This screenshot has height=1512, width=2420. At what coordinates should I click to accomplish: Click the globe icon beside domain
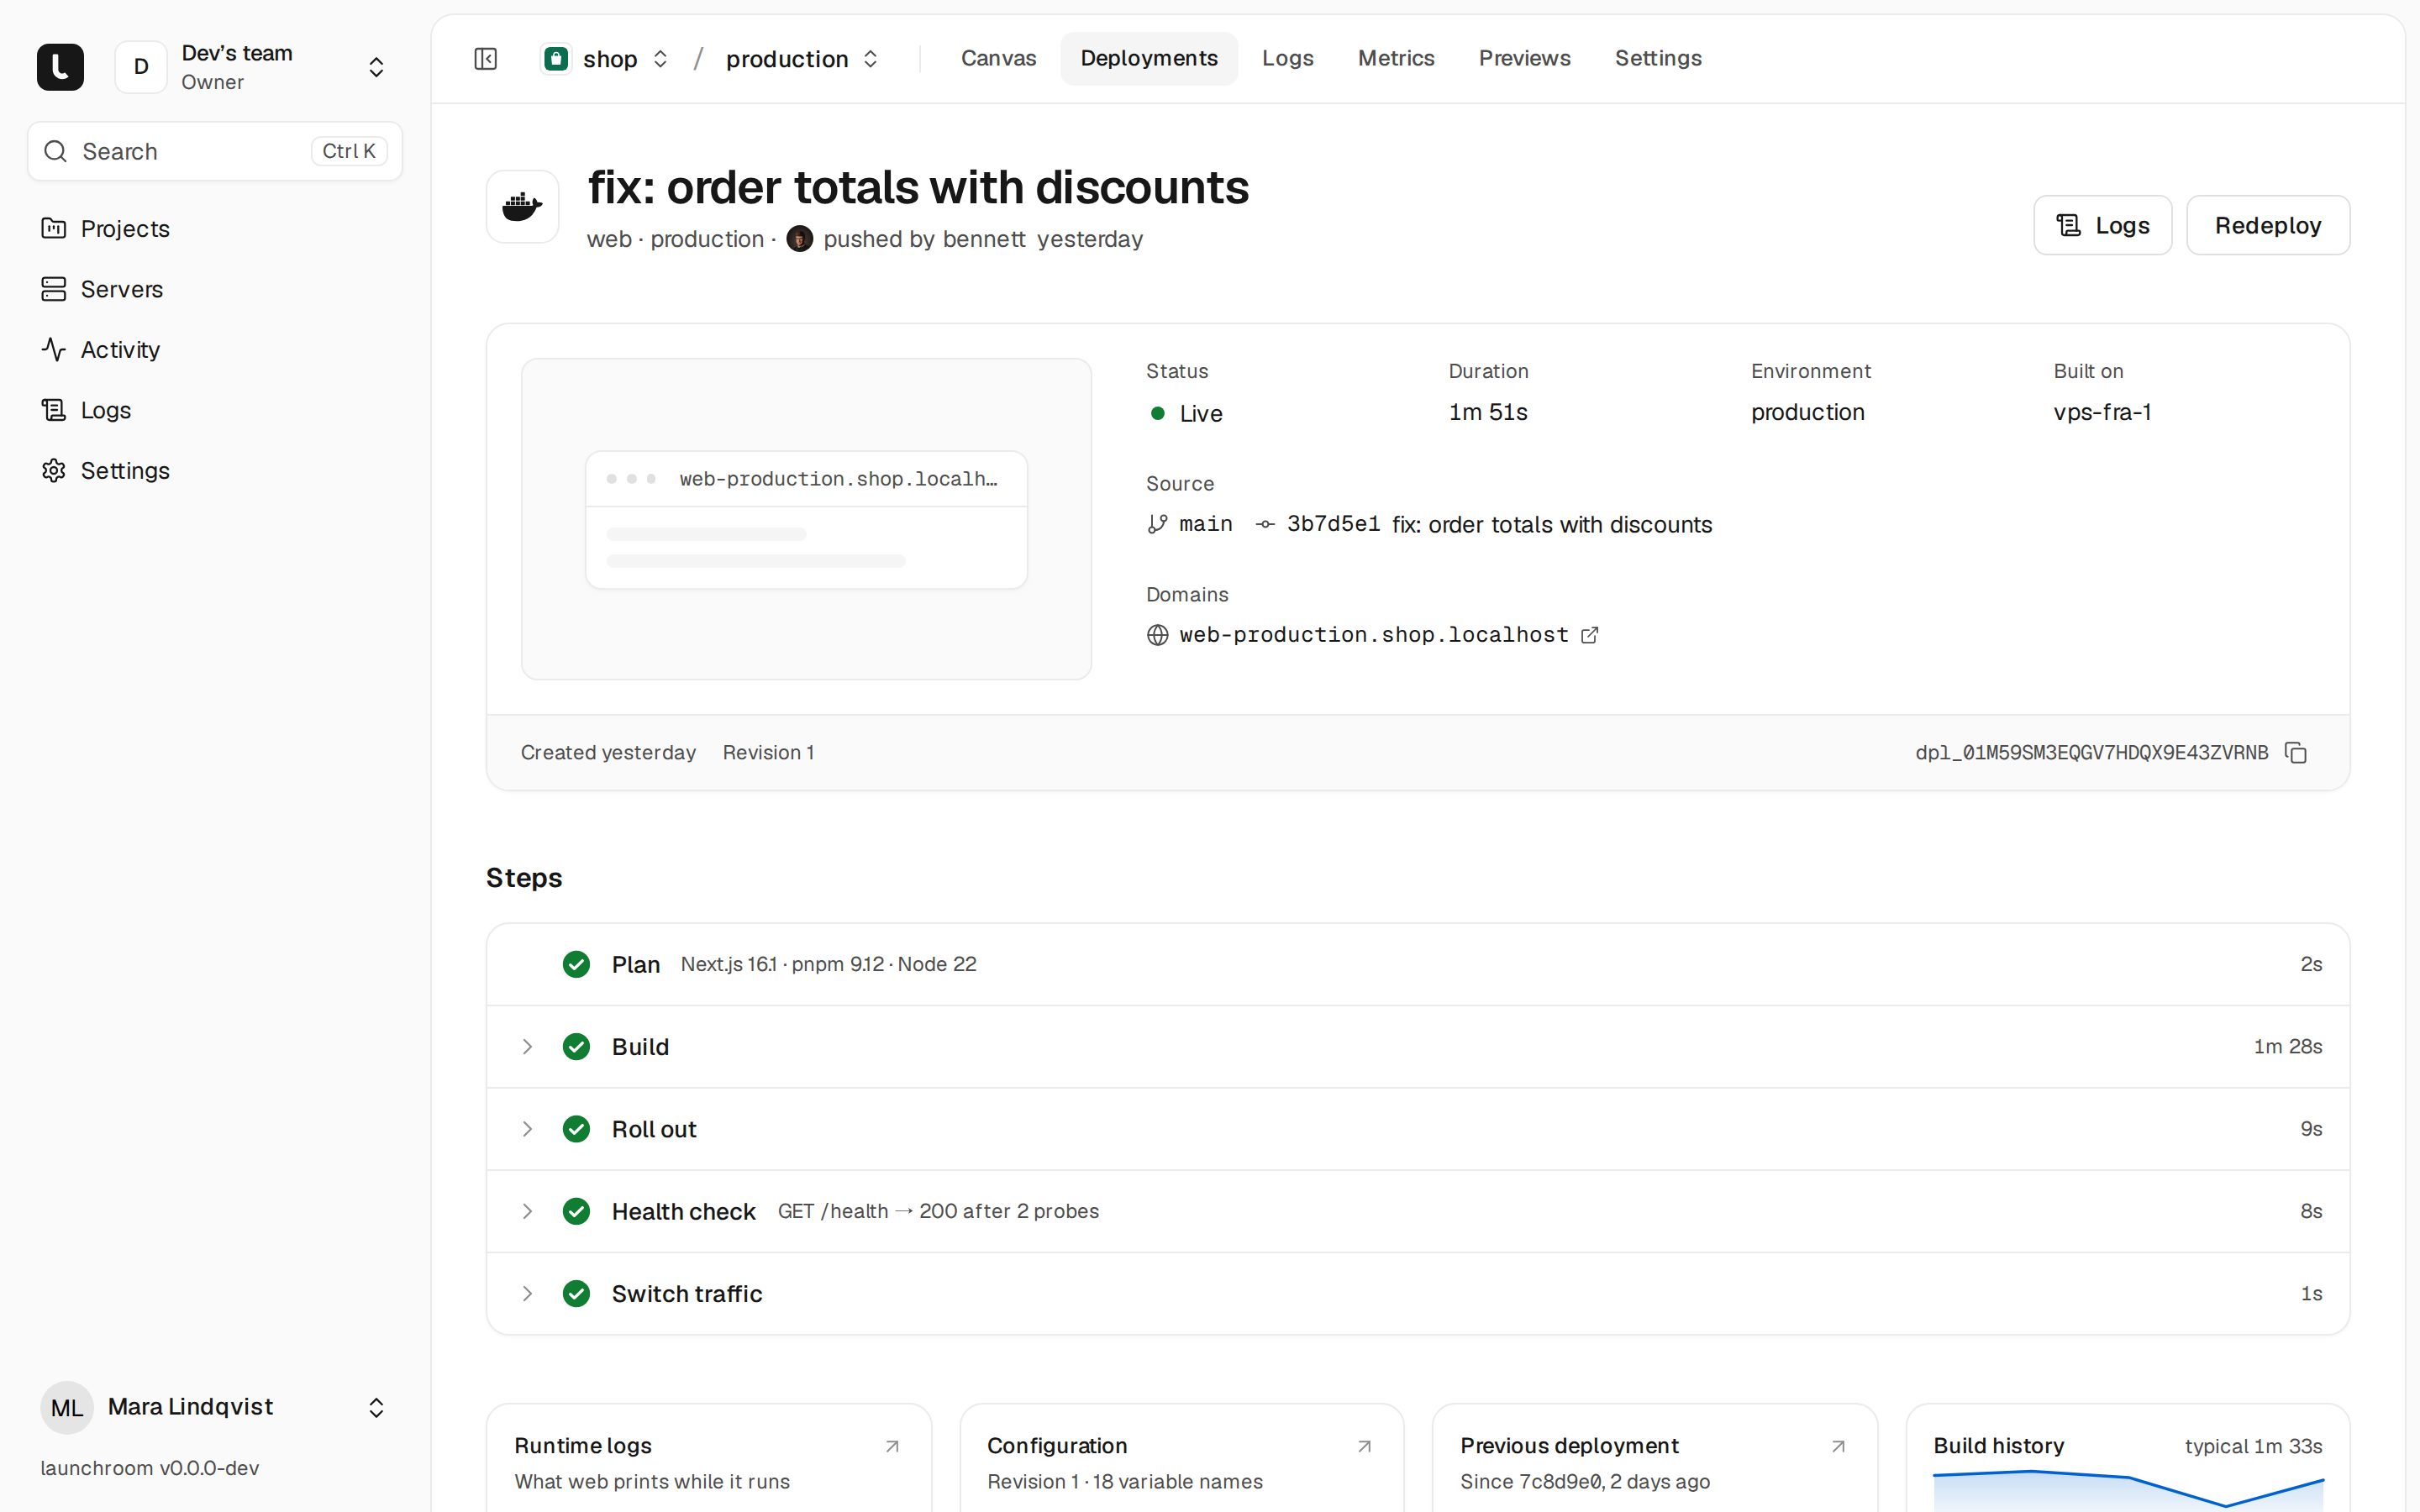[1157, 635]
